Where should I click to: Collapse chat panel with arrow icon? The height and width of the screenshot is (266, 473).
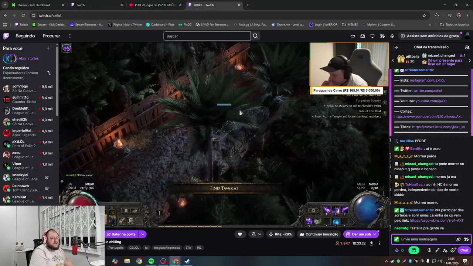395,47
